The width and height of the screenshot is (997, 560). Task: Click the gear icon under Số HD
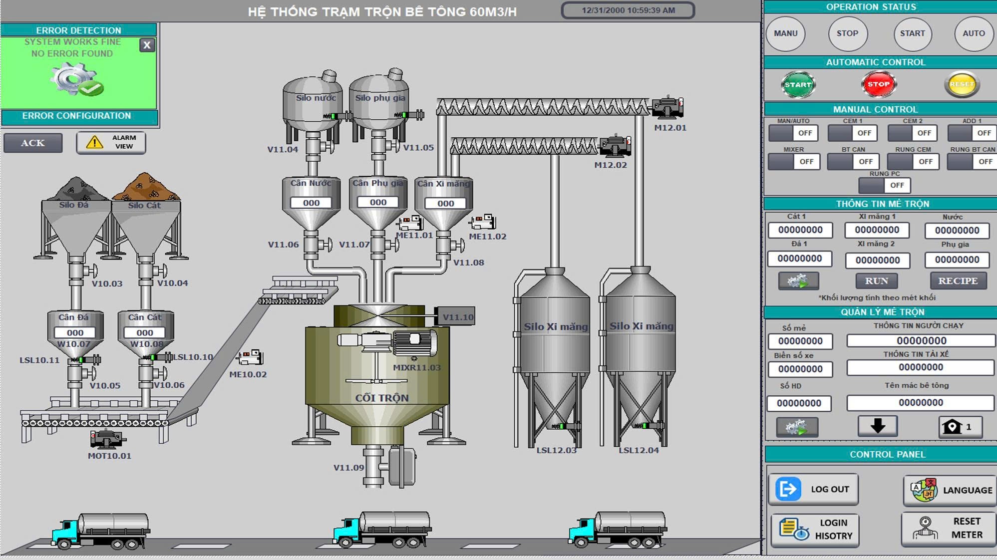click(797, 427)
